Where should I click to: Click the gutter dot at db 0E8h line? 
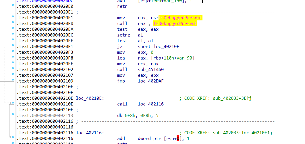click(13, 114)
